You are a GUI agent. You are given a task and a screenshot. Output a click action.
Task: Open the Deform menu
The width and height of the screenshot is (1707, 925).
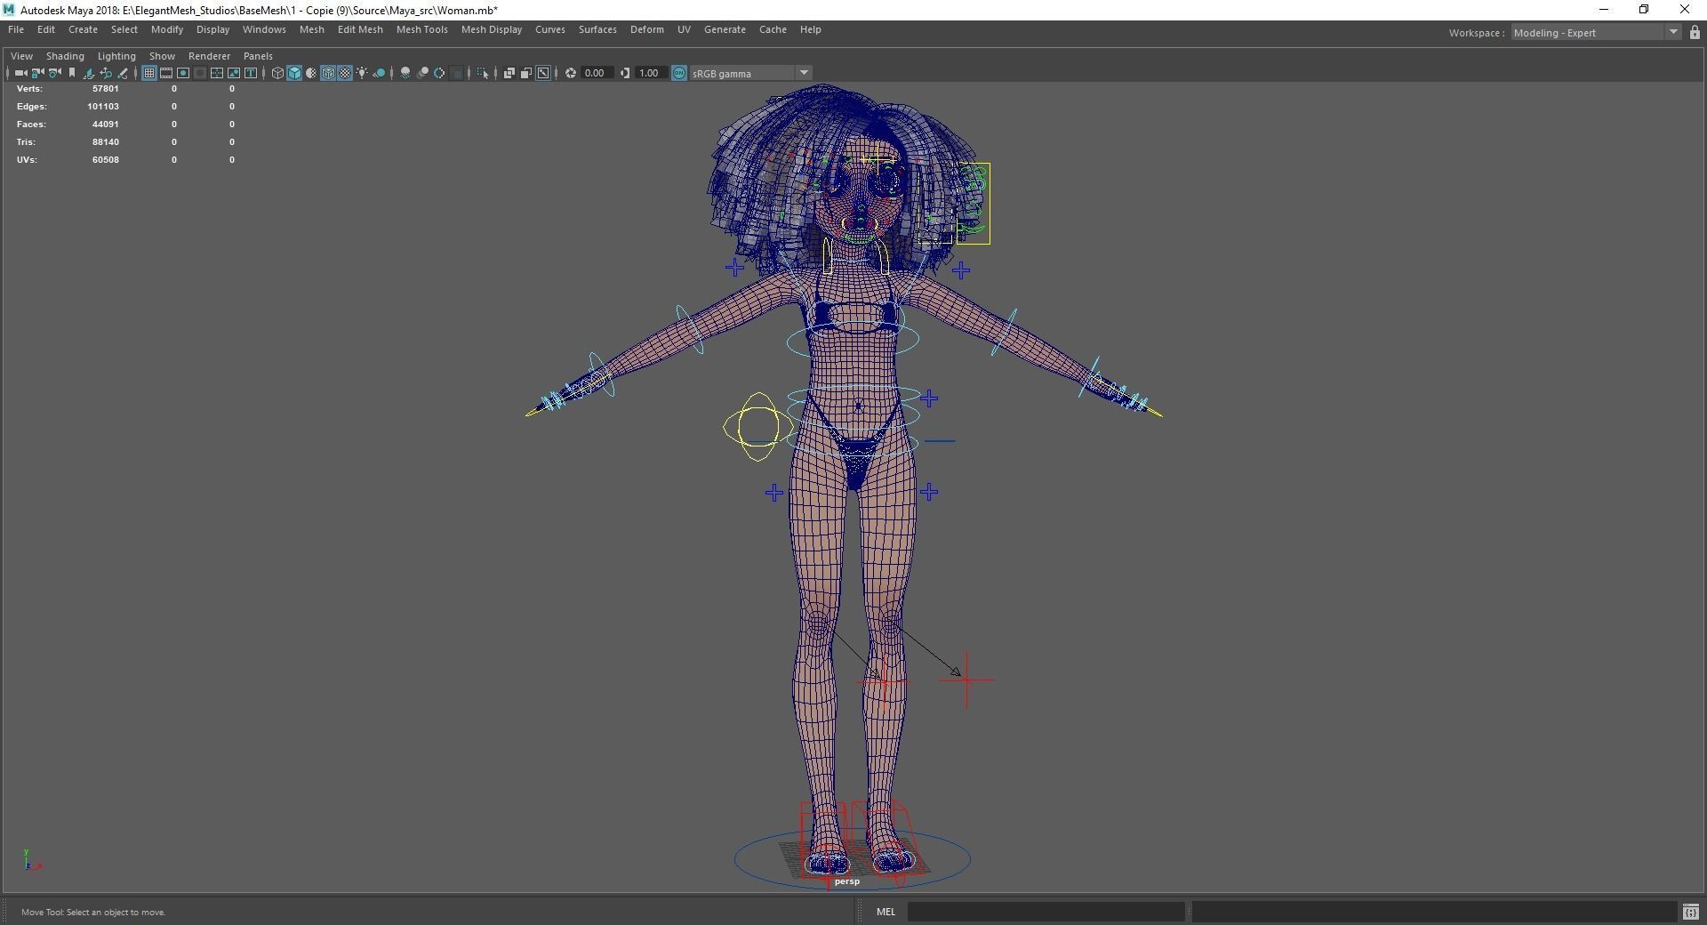(647, 29)
